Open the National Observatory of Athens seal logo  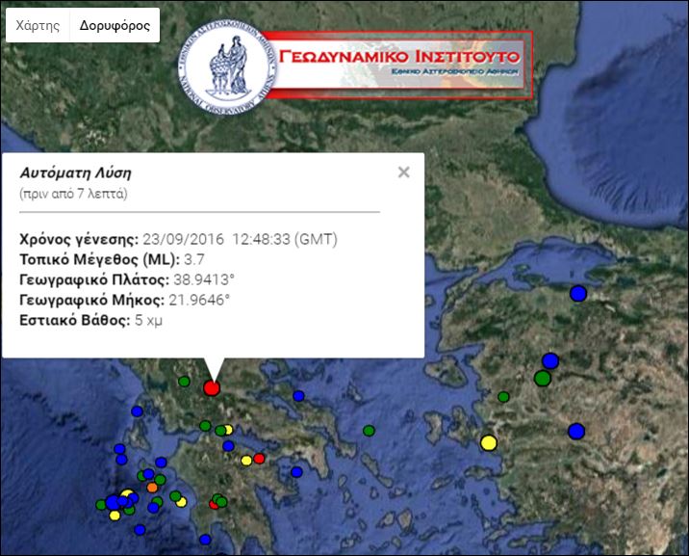(228, 67)
